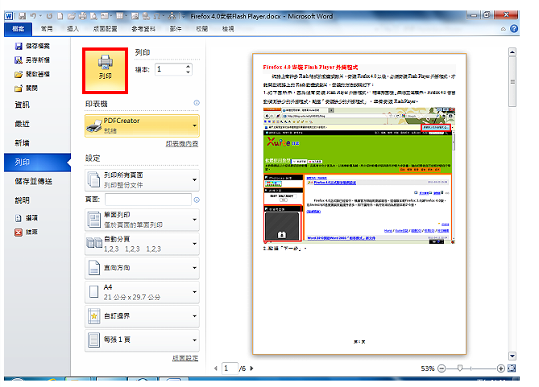
Task: Click Undo arrow in quick access toolbar
Action: pos(33,16)
